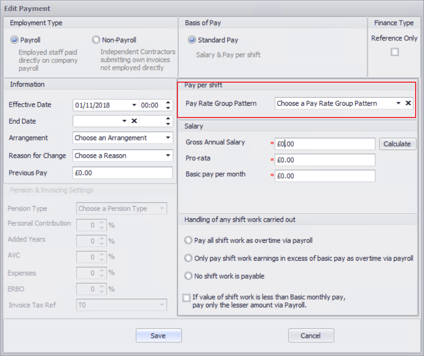Focus the Pro-rata amount field
Screen dimensions: 424x356
click(x=325, y=160)
